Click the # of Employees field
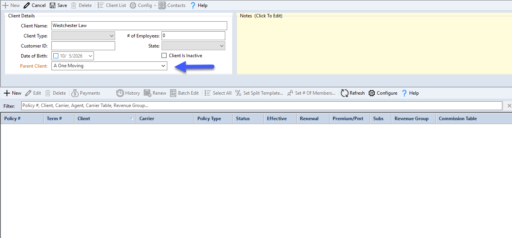Image resolution: width=512 pixels, height=238 pixels. (x=193, y=36)
